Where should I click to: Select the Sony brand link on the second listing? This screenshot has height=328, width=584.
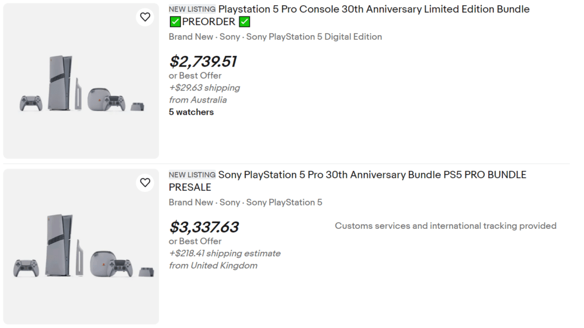[230, 202]
